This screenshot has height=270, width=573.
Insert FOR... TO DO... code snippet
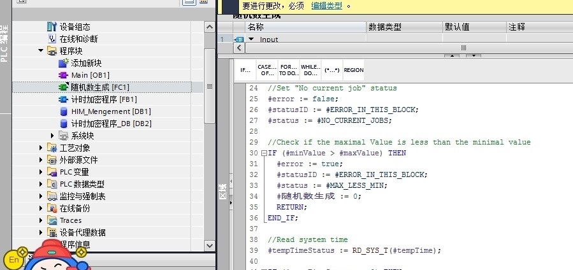(x=289, y=70)
